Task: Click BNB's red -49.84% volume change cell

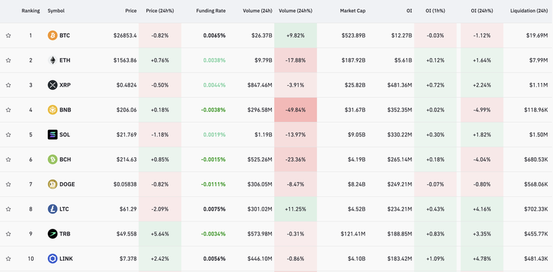Action: (x=295, y=110)
